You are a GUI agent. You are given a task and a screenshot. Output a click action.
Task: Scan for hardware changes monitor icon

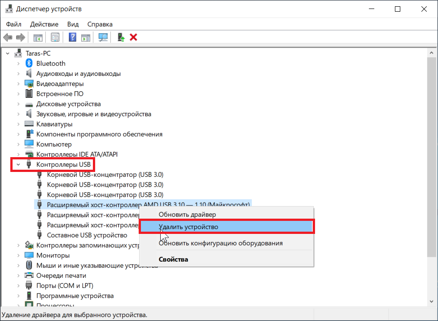[103, 37]
